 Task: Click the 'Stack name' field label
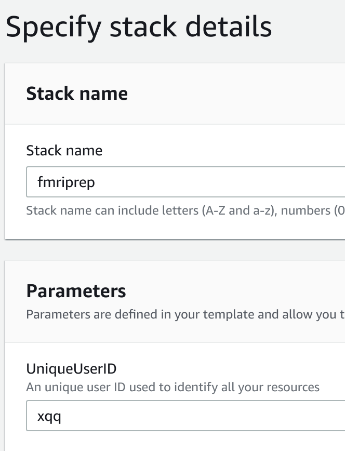(64, 151)
